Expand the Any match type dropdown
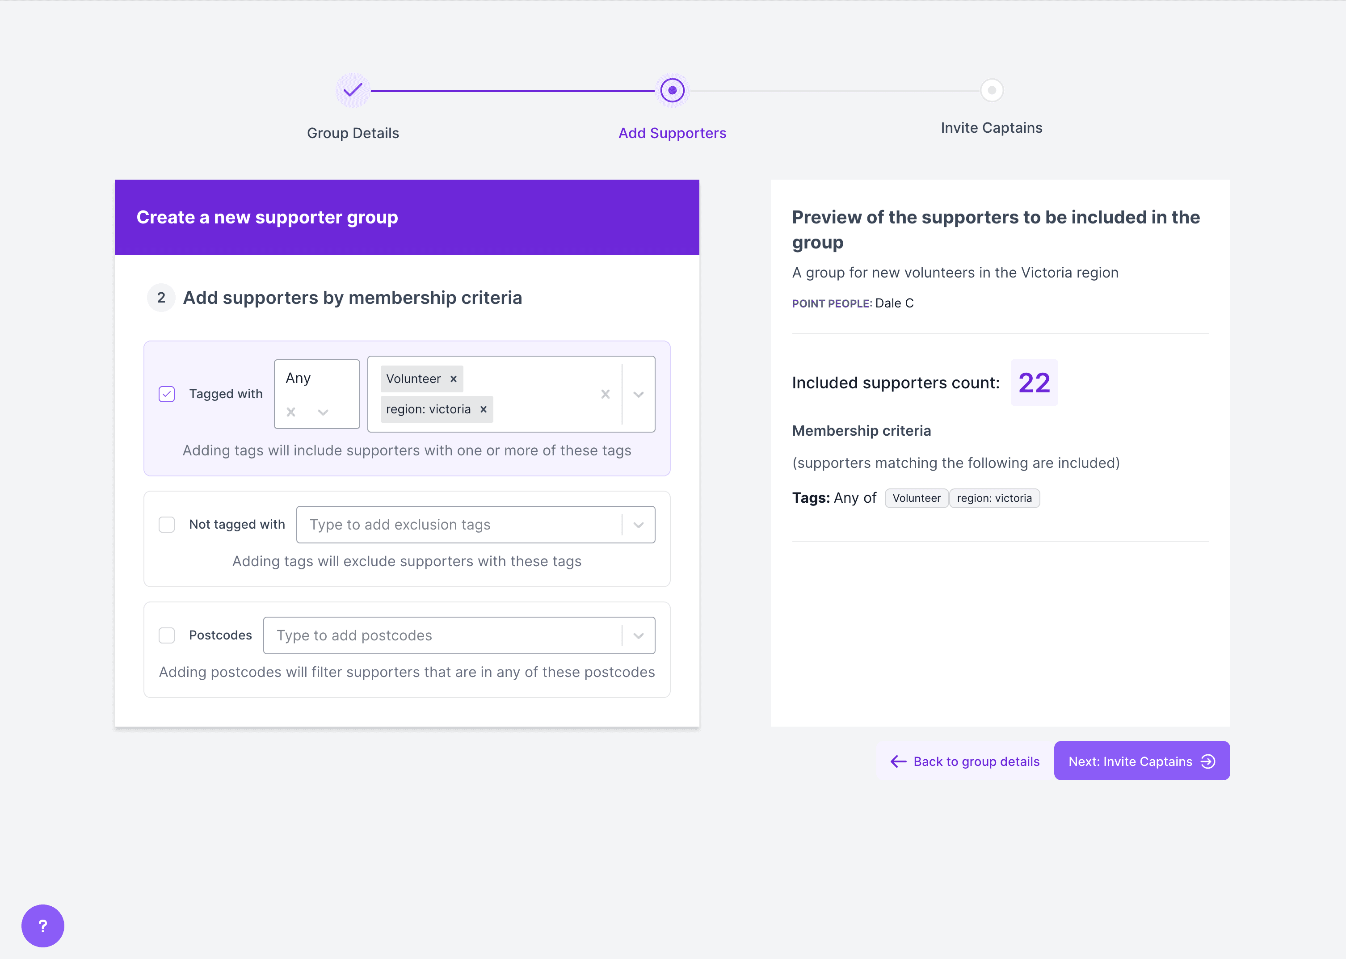 pos(323,412)
